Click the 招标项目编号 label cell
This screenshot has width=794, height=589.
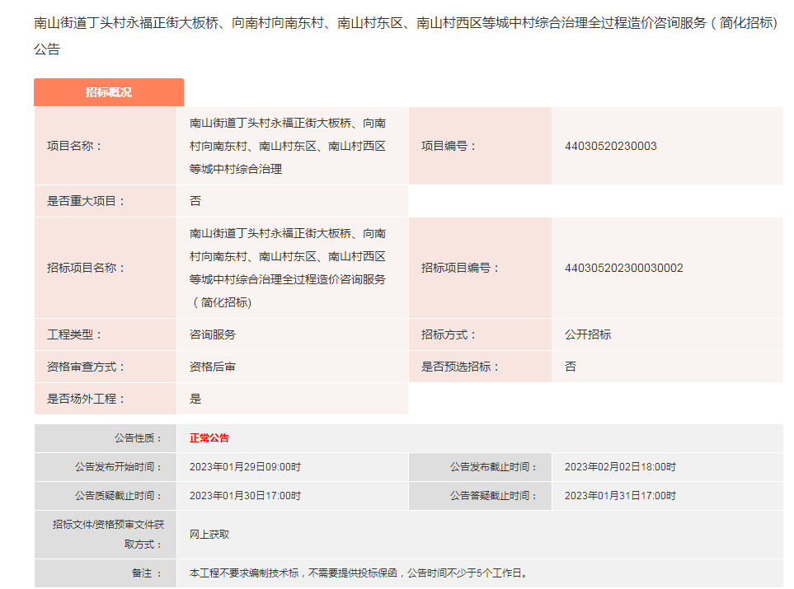[x=460, y=268]
